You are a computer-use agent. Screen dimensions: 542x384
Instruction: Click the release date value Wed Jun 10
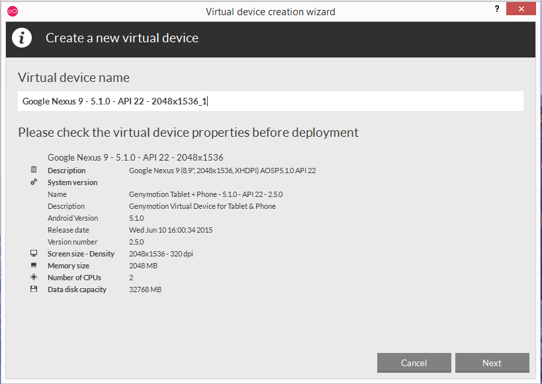click(x=170, y=230)
